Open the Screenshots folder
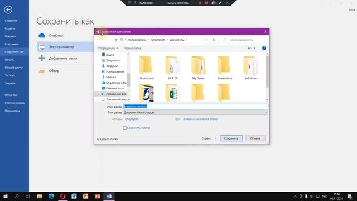The image size is (357, 201). pyautogui.click(x=224, y=68)
